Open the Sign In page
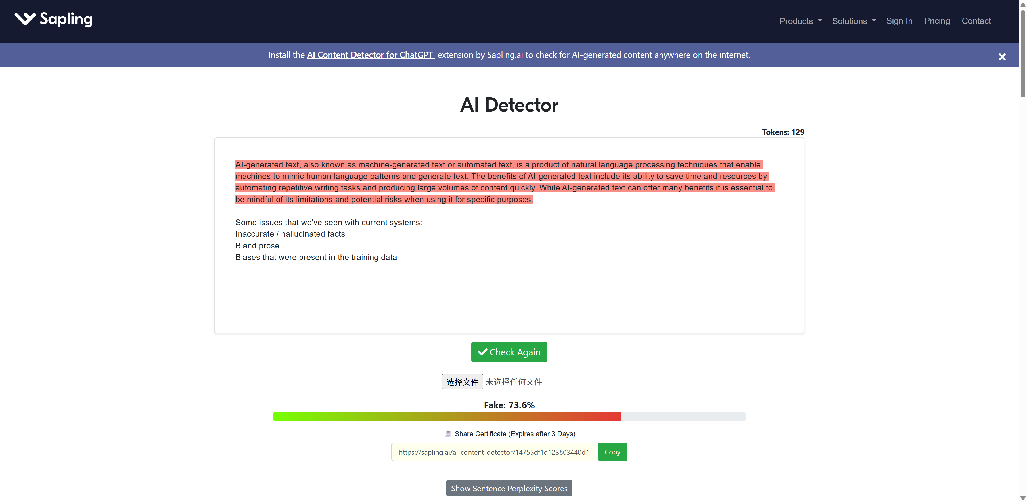 pos(899,21)
